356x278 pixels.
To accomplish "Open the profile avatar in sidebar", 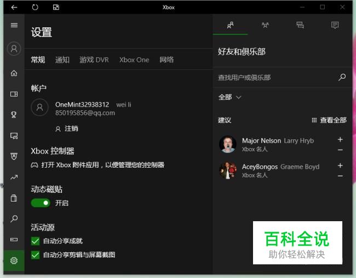I will (14, 49).
